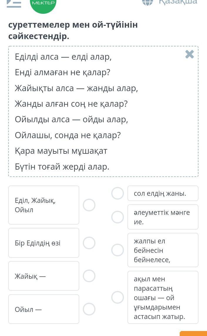
Task: Select the circle for сол елдің жаны
Action: point(118,193)
